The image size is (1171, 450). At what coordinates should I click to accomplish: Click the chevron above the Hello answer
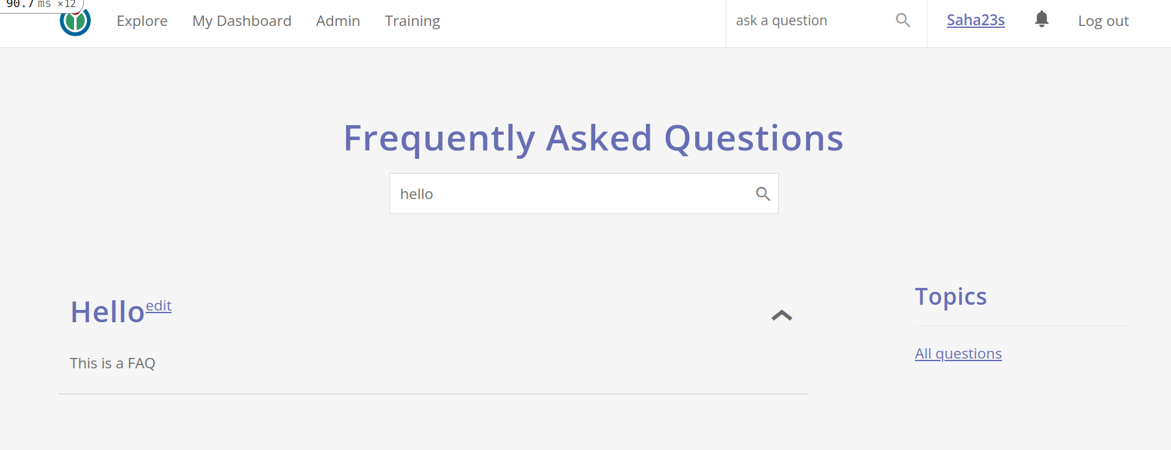pos(781,315)
